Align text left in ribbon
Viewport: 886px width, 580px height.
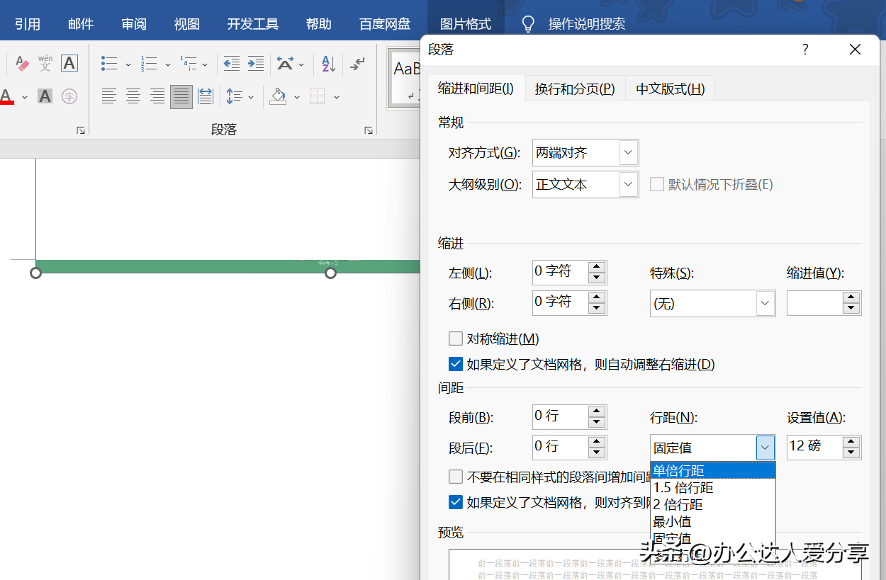109,96
